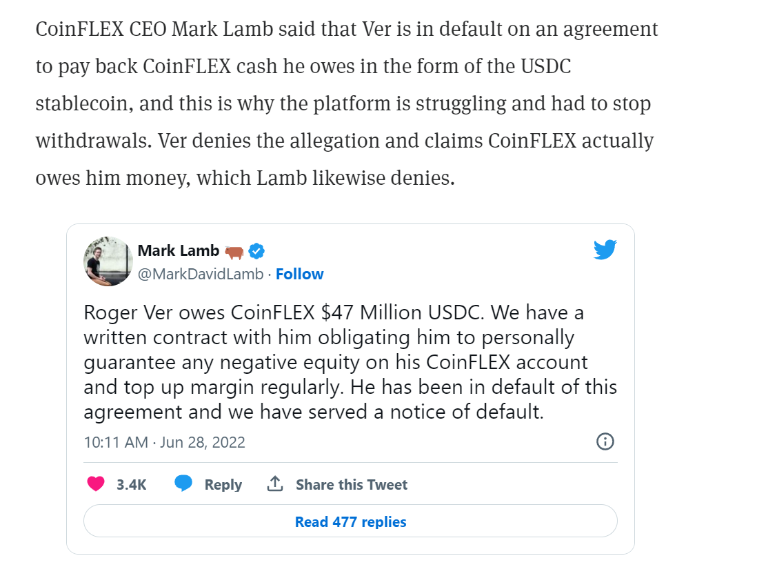Select the Share this Tweet label
This screenshot has width=757, height=578.
[351, 484]
